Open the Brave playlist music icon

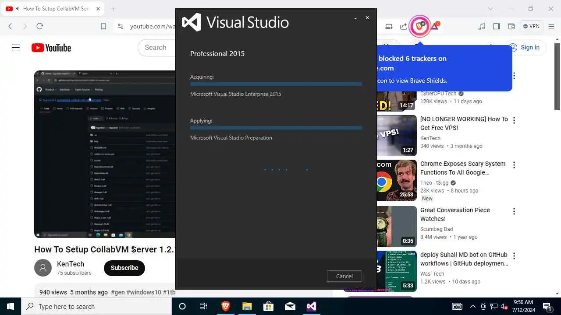pyautogui.click(x=482, y=26)
